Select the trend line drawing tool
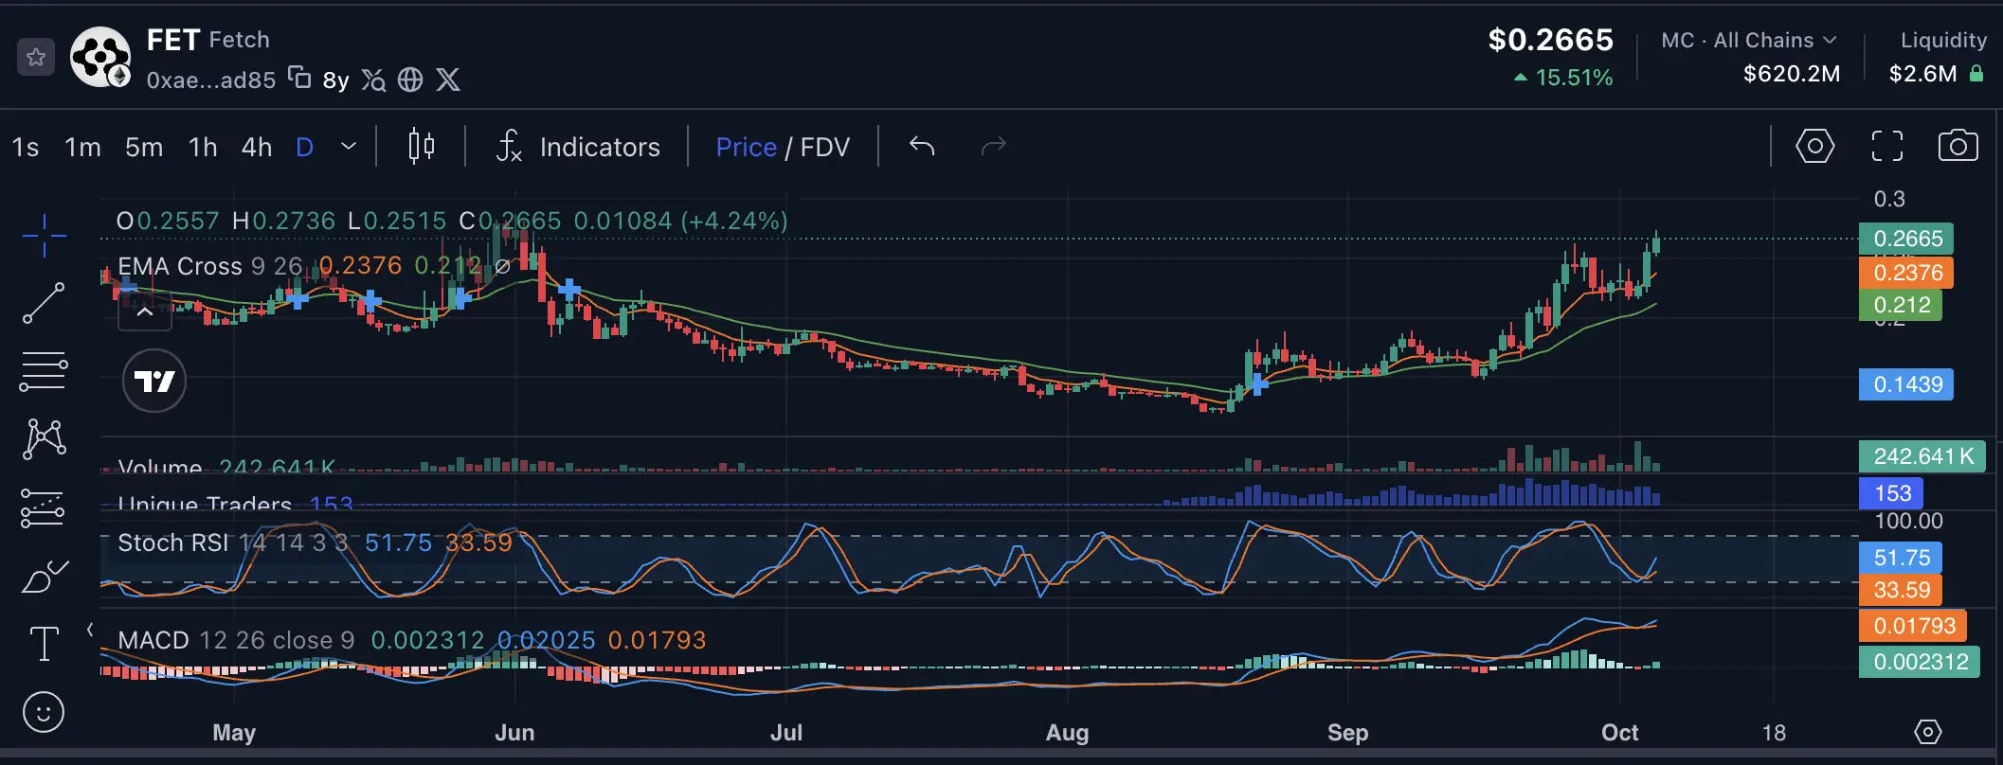This screenshot has height=765, width=2003. click(x=44, y=303)
